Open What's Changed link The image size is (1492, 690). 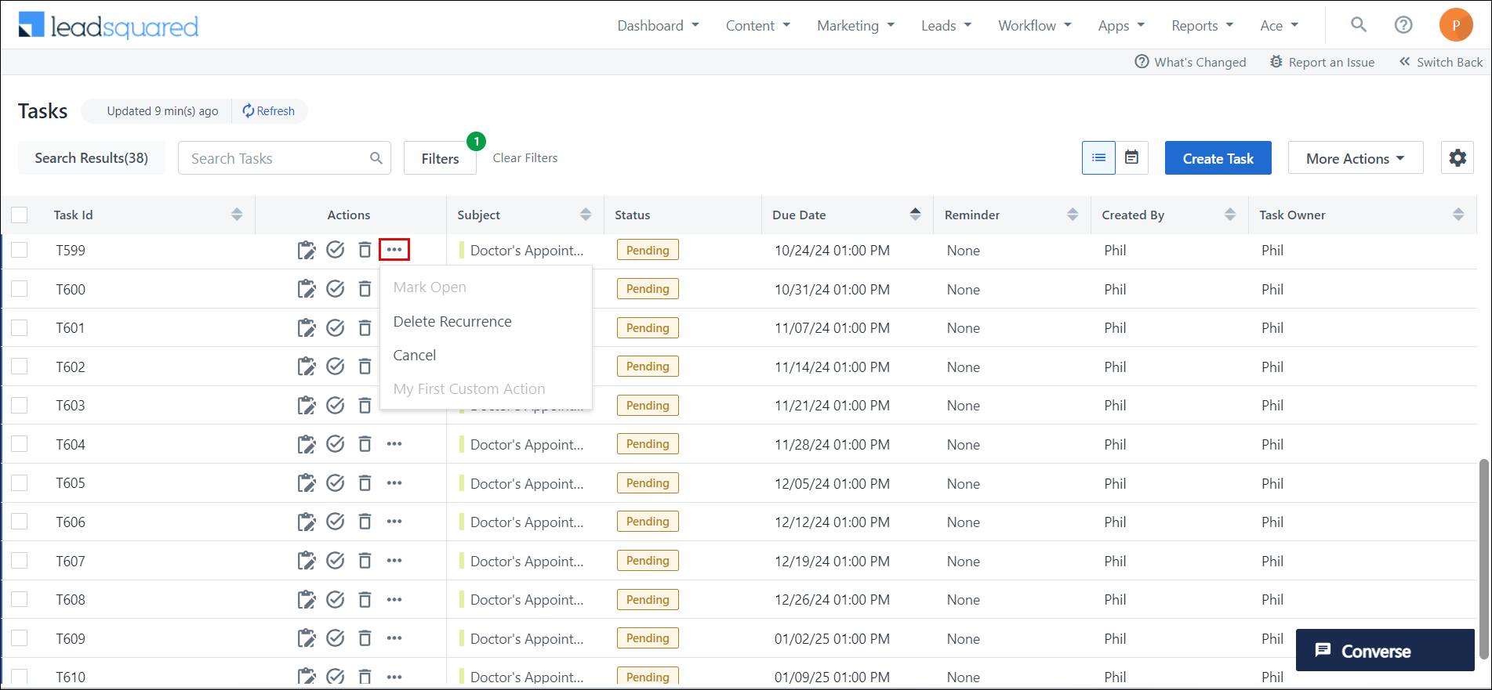1190,62
